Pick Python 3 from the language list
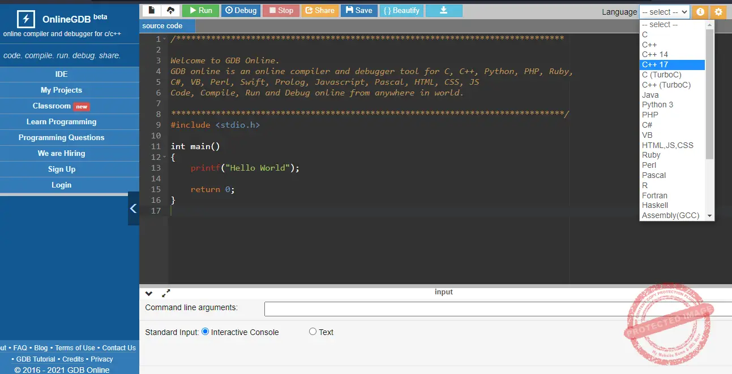Image resolution: width=732 pixels, height=374 pixels. coord(673,105)
